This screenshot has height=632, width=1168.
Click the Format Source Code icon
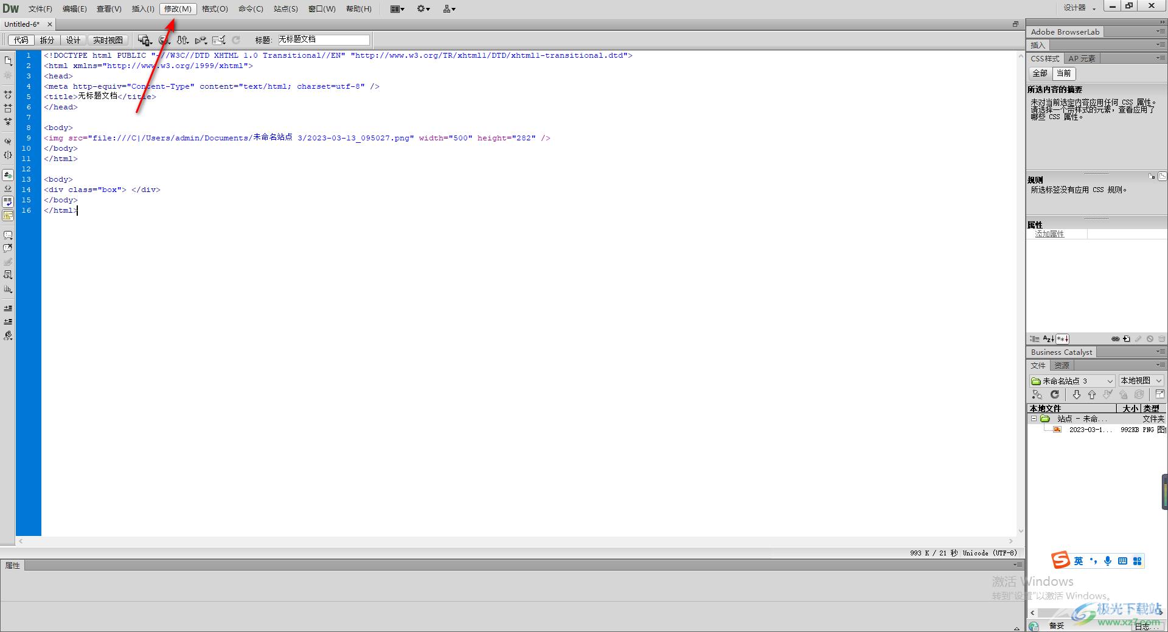[8, 335]
